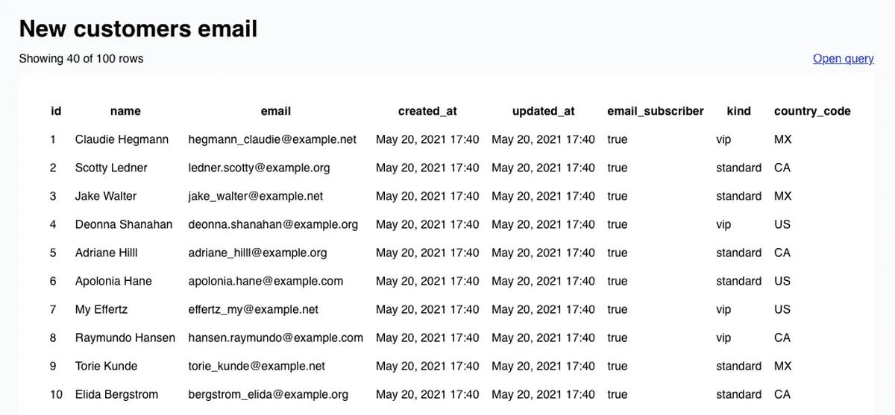
Task: Click the email column header
Action: (276, 111)
